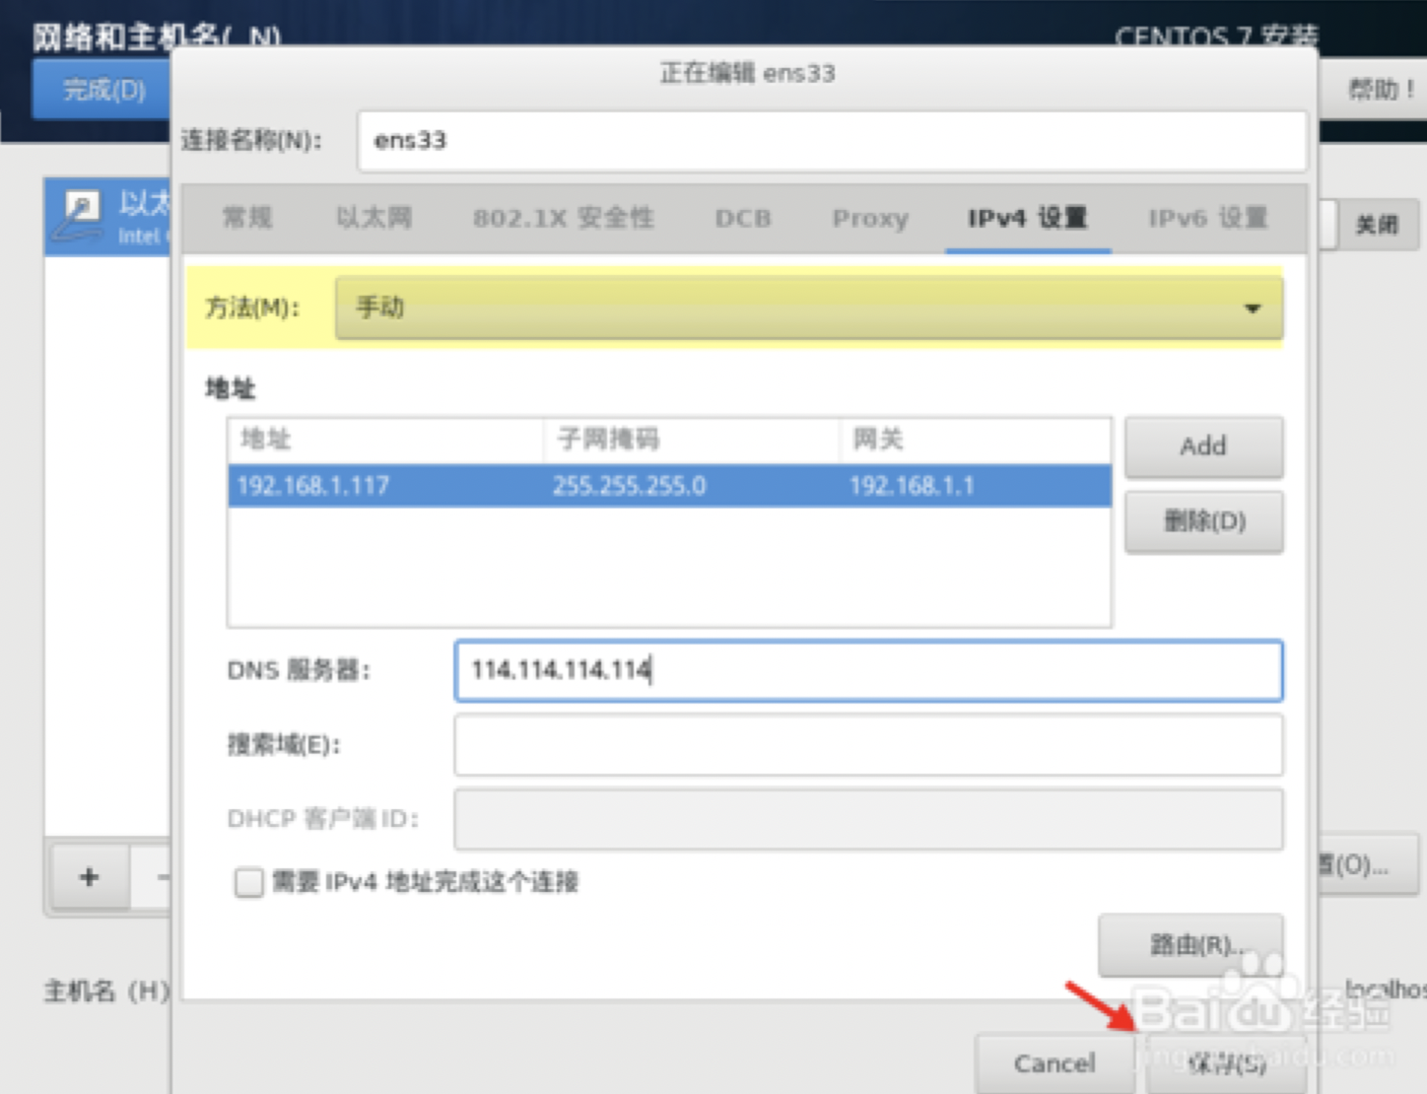Select the IPv4 设置 tab
Viewport: 1427px width, 1094px height.
(1028, 218)
